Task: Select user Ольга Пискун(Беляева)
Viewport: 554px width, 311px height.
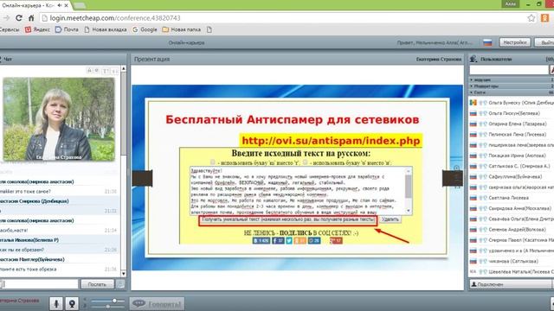Action: click(x=513, y=113)
